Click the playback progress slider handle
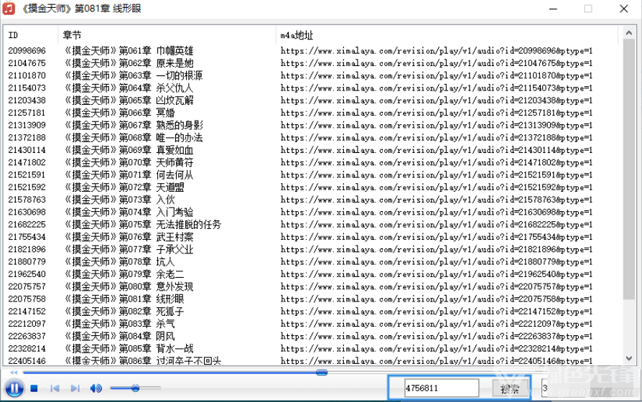This screenshot has width=642, height=402. click(322, 373)
